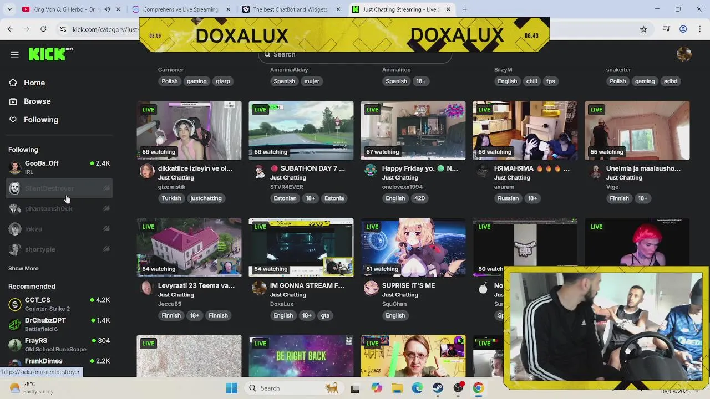Open IM GONNA STREAM title link
This screenshot has height=399, width=710.
(x=307, y=285)
